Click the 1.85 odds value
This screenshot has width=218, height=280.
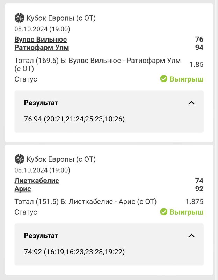click(x=196, y=65)
